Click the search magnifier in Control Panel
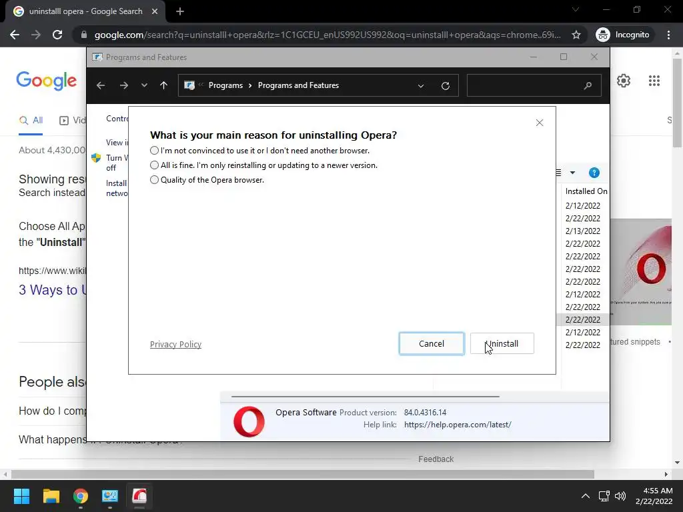This screenshot has width=683, height=512. coord(588,85)
